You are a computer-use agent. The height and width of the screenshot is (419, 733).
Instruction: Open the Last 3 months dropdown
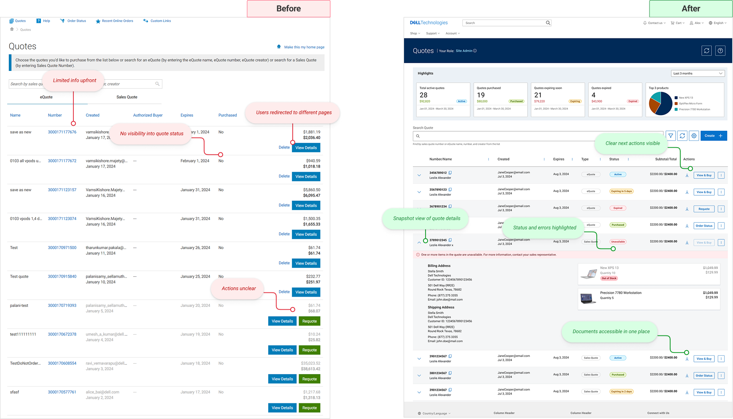pyautogui.click(x=698, y=73)
